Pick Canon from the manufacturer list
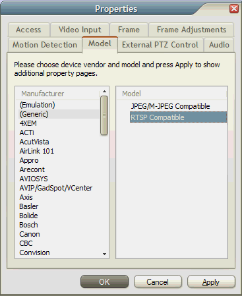The height and width of the screenshot is (296, 242). coord(30,234)
